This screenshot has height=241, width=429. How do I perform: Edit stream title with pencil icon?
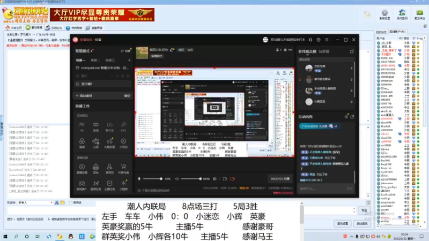172,50
